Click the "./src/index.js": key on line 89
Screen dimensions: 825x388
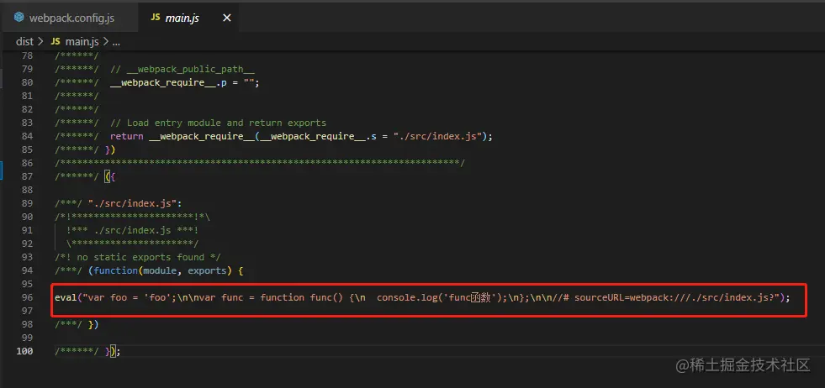pos(135,203)
